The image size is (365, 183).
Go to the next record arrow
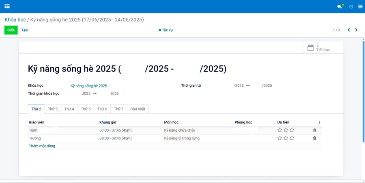356,30
